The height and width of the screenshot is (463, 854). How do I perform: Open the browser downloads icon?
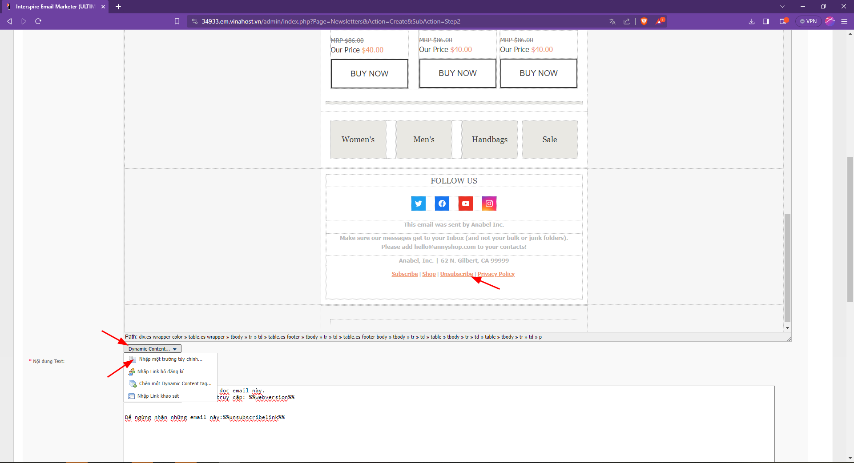tap(751, 21)
